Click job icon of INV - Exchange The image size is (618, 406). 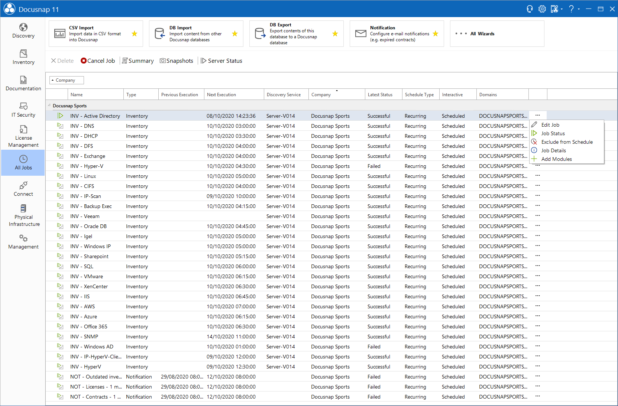[60, 156]
